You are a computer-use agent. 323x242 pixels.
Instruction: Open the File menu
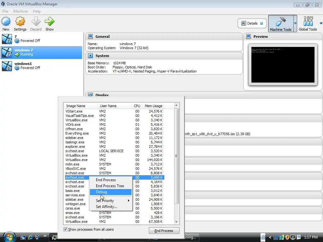click(5, 11)
